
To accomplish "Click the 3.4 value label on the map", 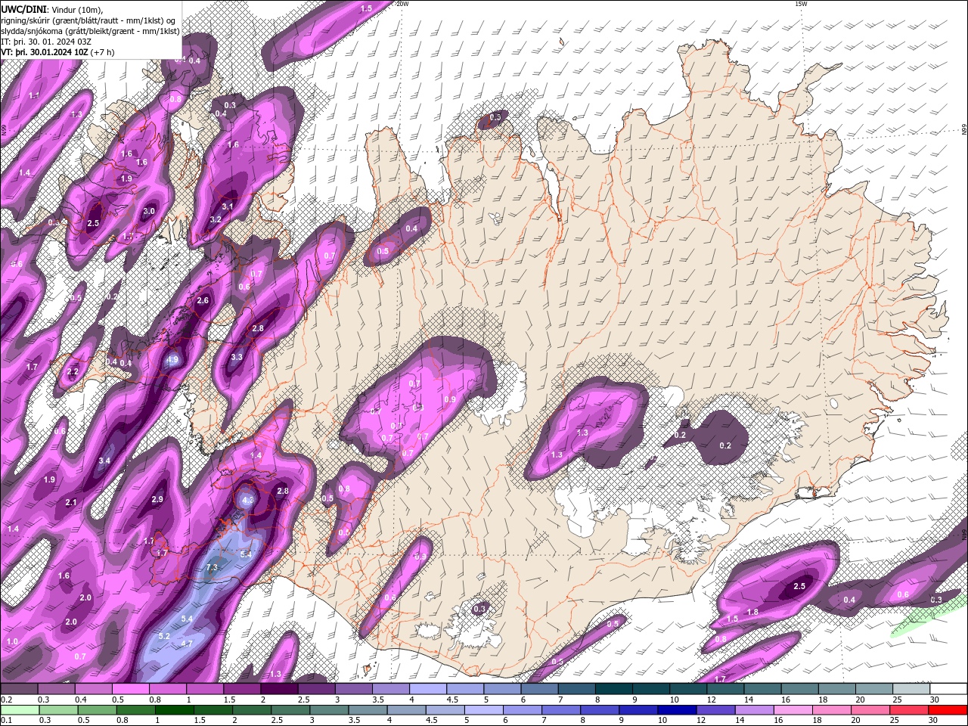I will pos(104,461).
